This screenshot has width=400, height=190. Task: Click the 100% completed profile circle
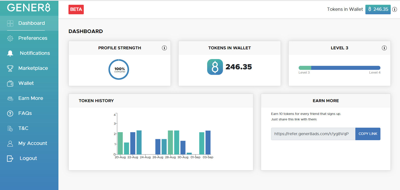(x=119, y=70)
